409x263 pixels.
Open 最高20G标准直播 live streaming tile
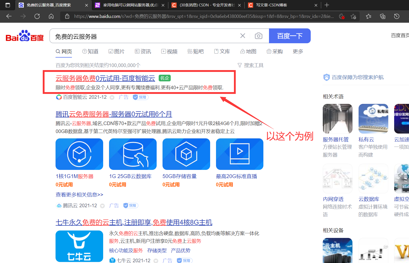[240, 154]
